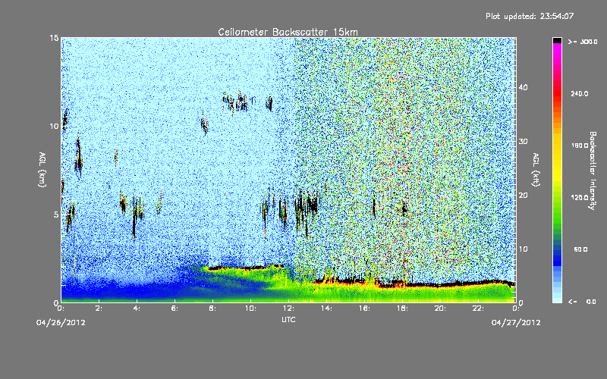
Task: Click the '10' tick on the AGL (km) axis
Action: [x=54, y=126]
